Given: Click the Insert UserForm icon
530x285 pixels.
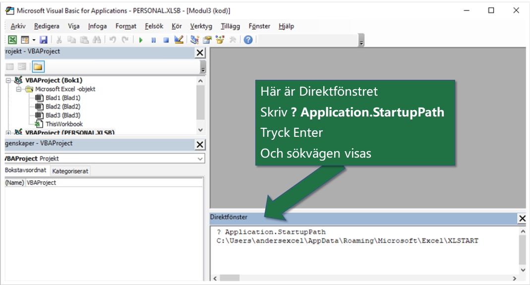Looking at the screenshot, I should tap(25, 40).
